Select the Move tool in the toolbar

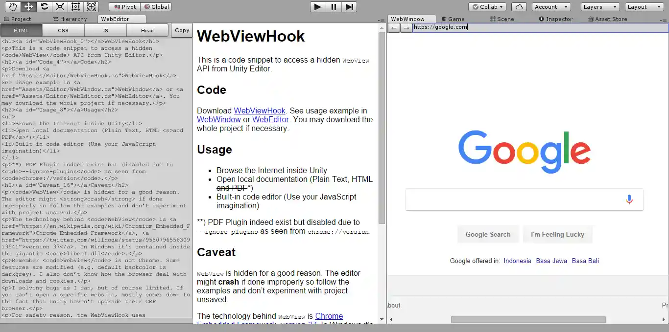click(28, 6)
